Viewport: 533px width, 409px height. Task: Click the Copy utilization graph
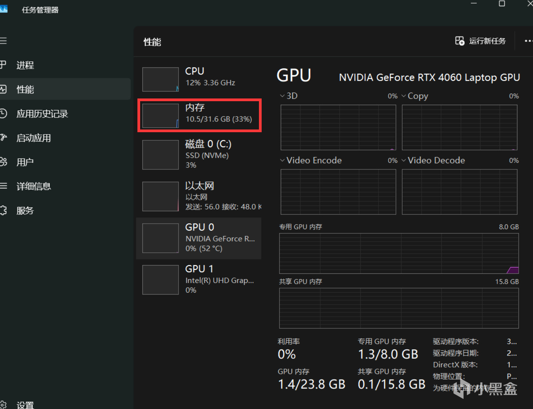click(x=460, y=127)
